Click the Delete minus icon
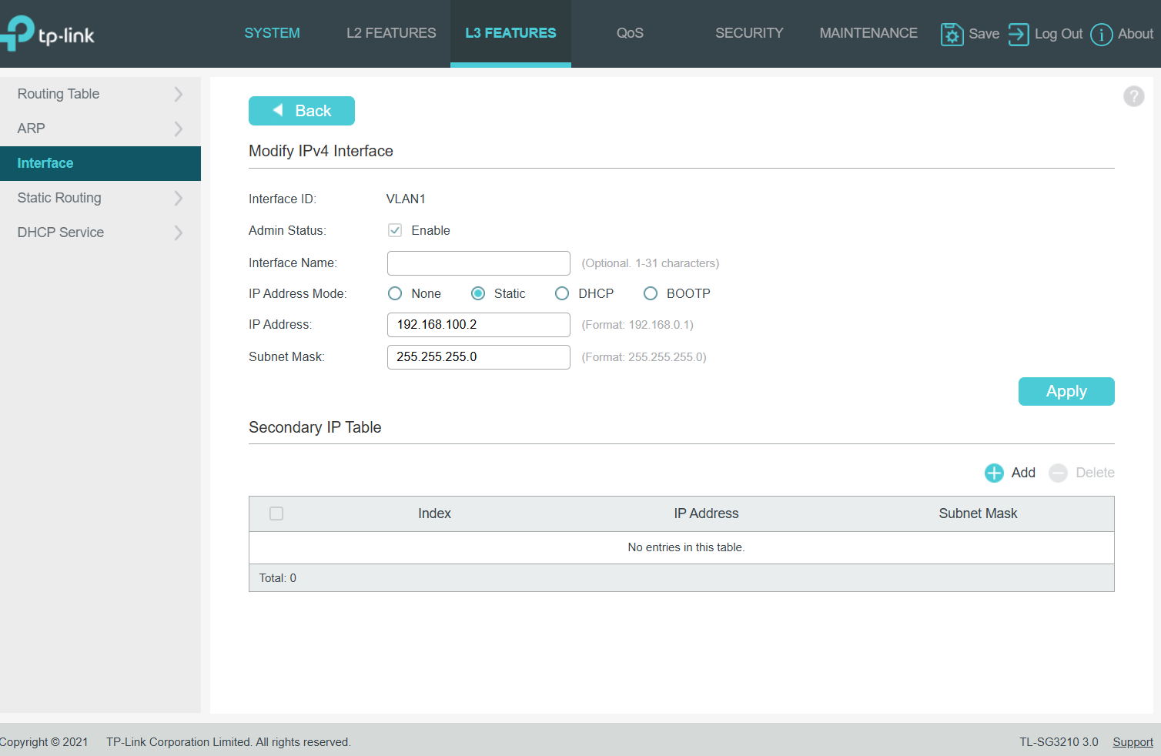Screen dimensions: 1161x756 click(1059, 473)
